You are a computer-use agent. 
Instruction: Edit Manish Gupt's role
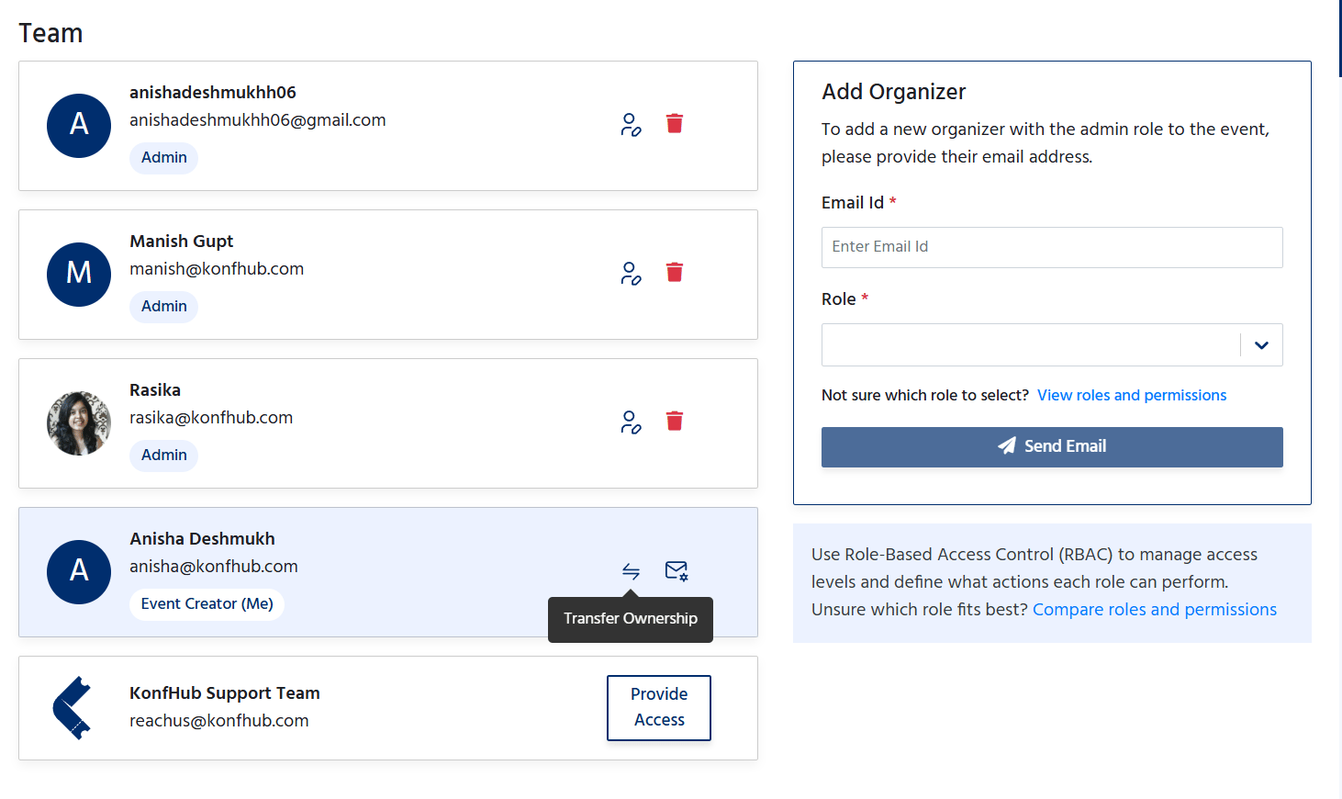click(x=631, y=274)
